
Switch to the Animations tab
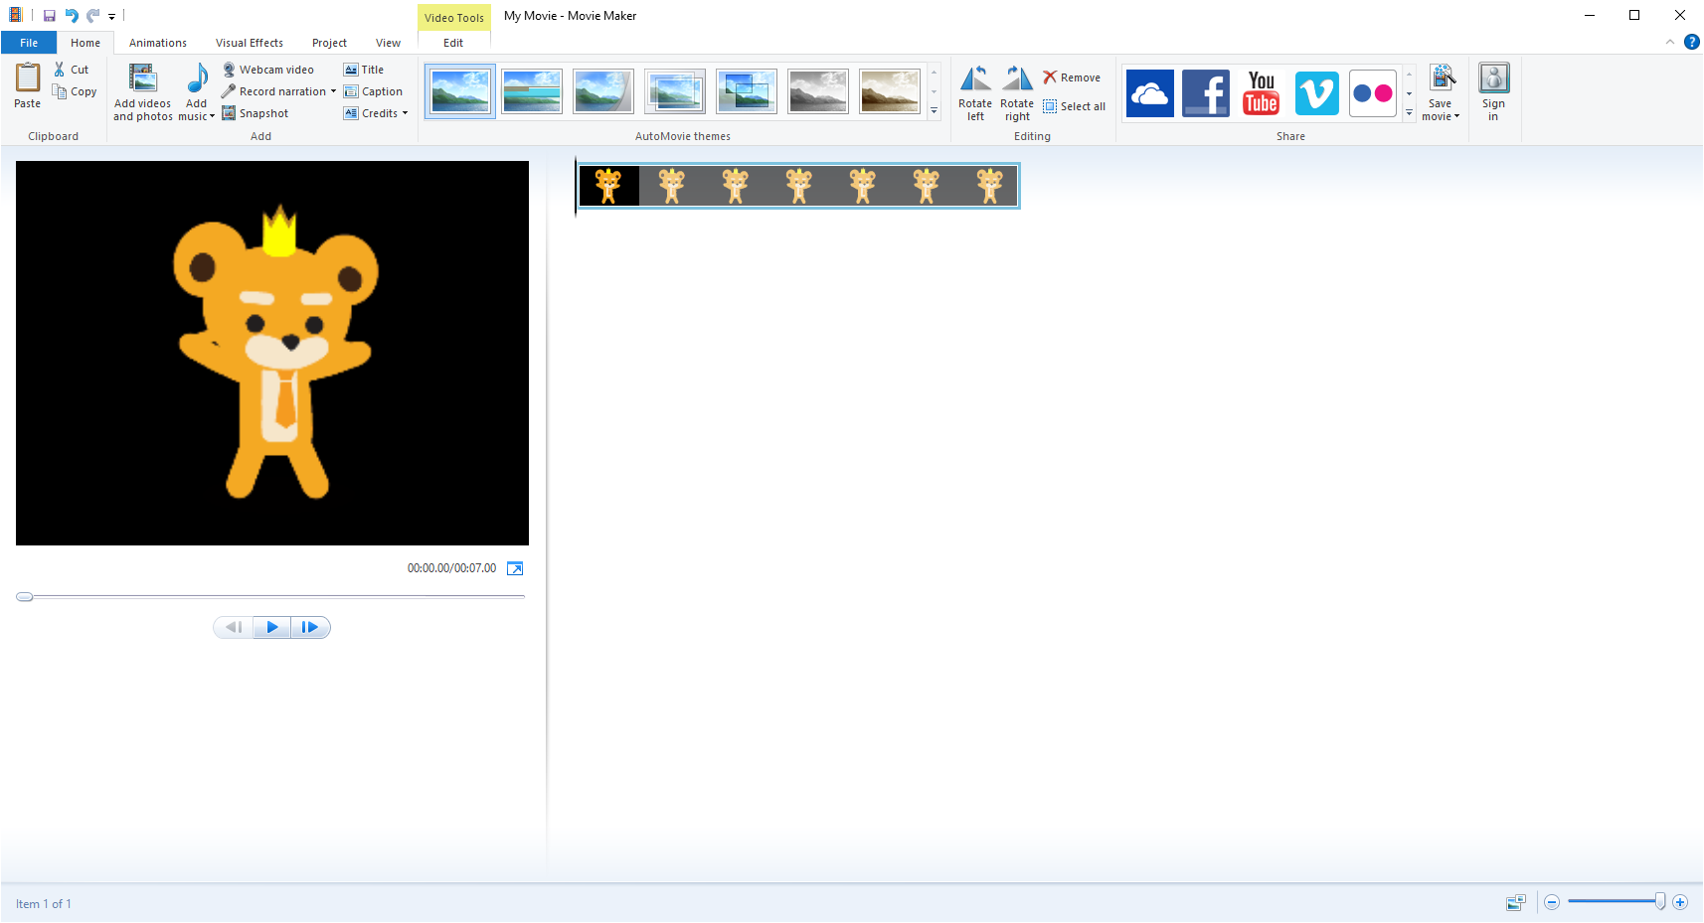157,43
